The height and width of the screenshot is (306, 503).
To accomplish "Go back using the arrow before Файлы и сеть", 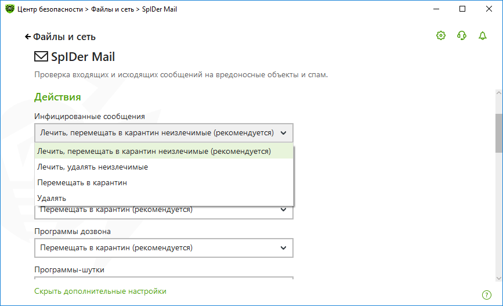I will (28, 37).
